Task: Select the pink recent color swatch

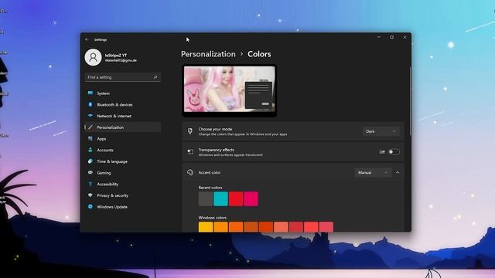Action: [251, 199]
